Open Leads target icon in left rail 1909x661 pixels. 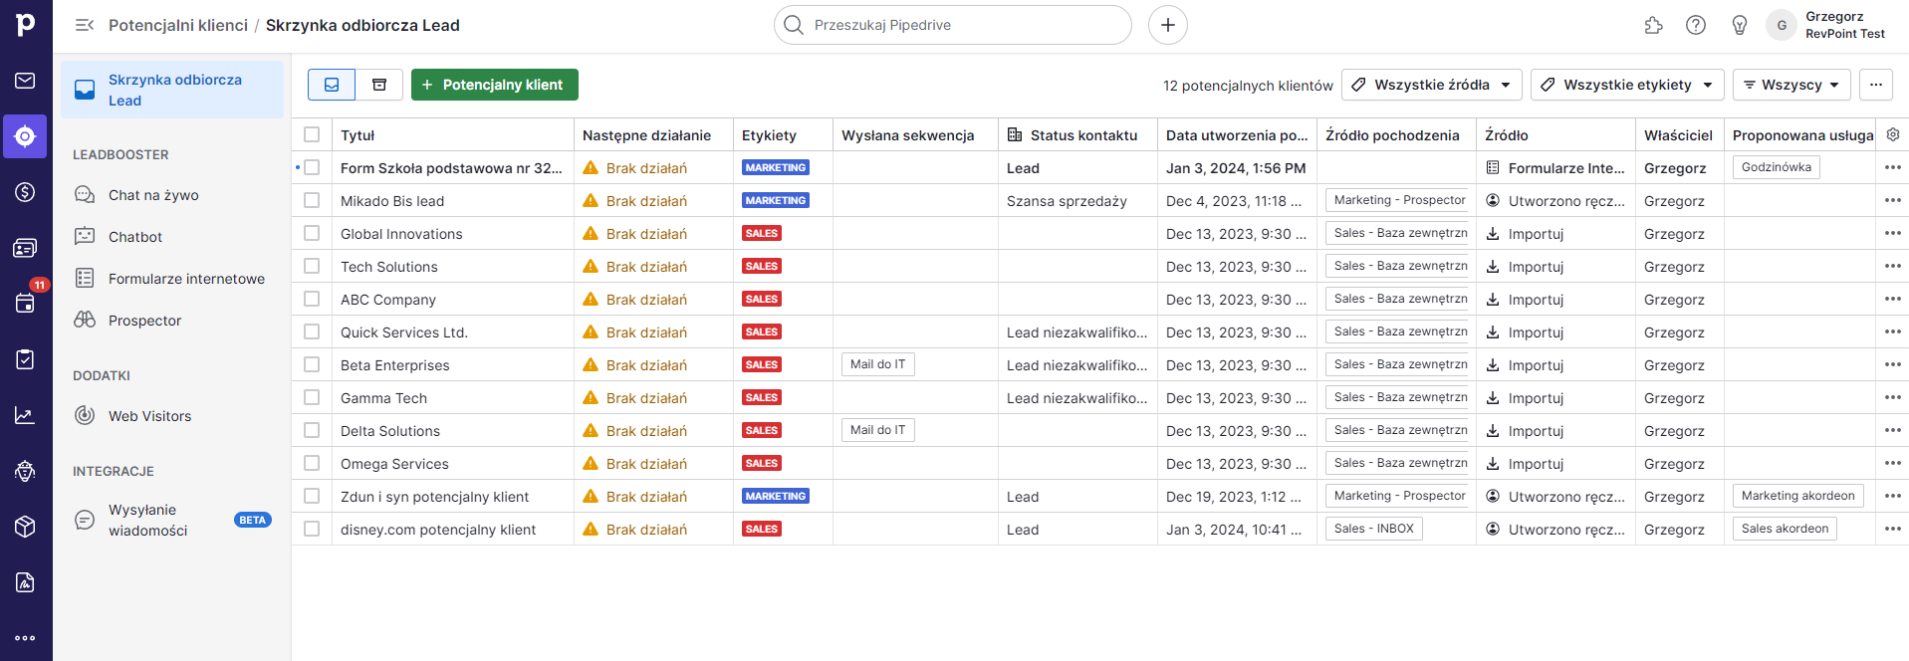(25, 136)
